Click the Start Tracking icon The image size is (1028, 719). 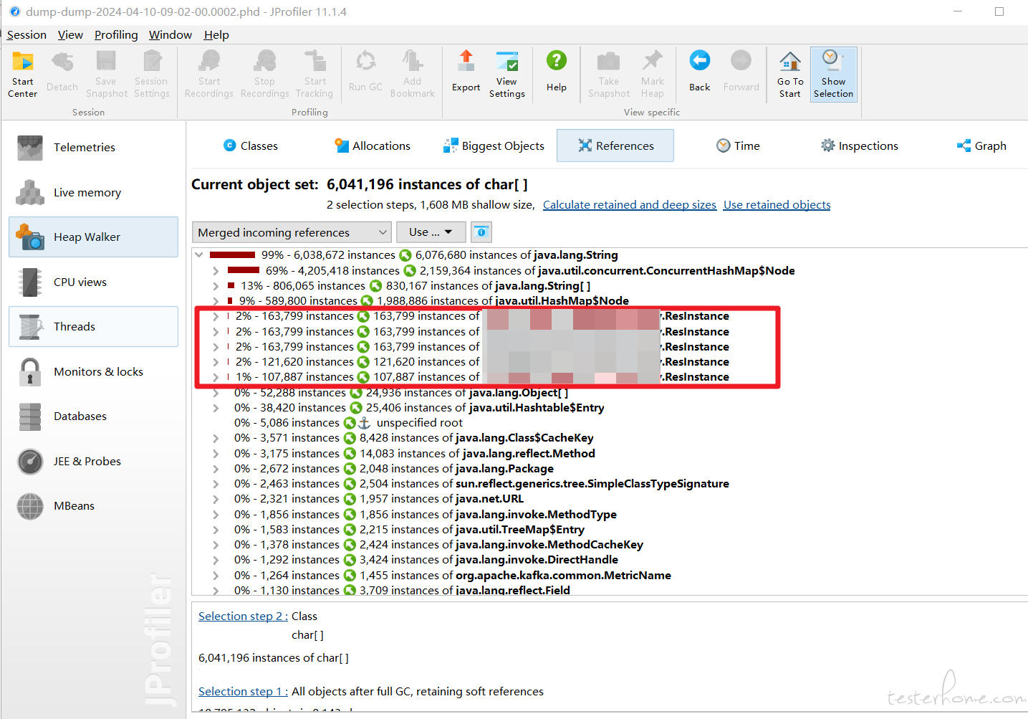coord(314,74)
